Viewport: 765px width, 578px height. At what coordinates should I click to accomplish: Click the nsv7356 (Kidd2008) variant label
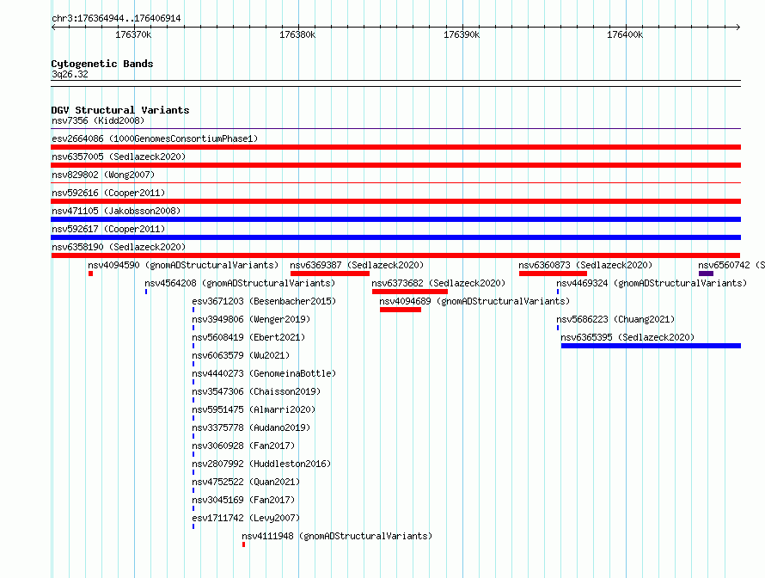tap(98, 120)
